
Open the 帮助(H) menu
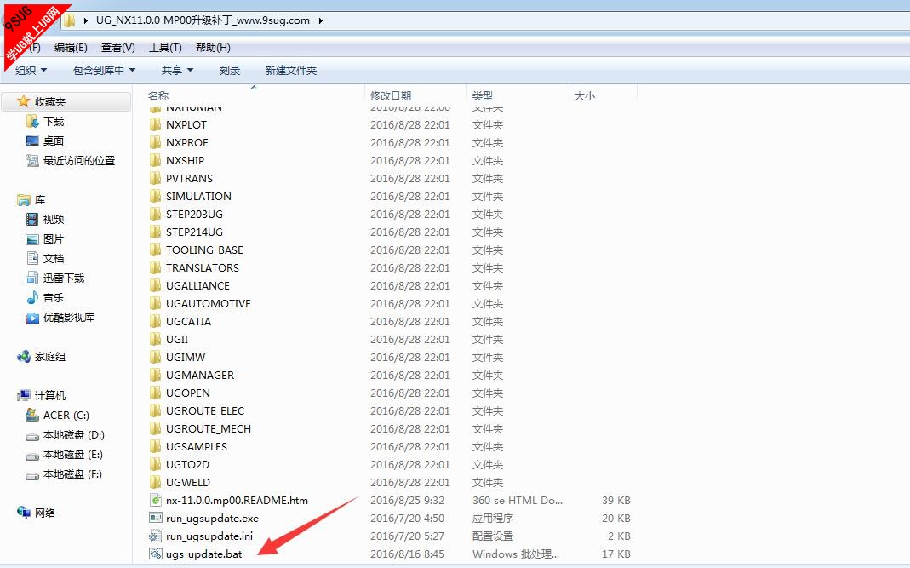click(213, 48)
